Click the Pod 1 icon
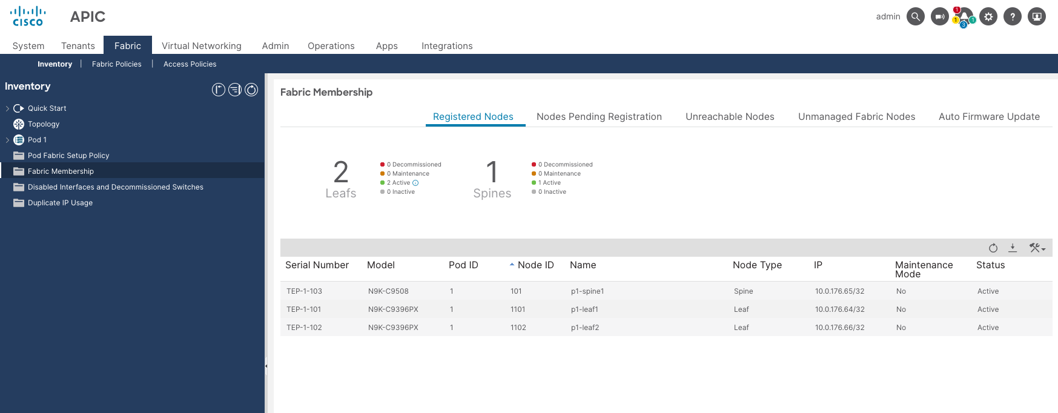Viewport: 1058px width, 413px height. coord(19,140)
